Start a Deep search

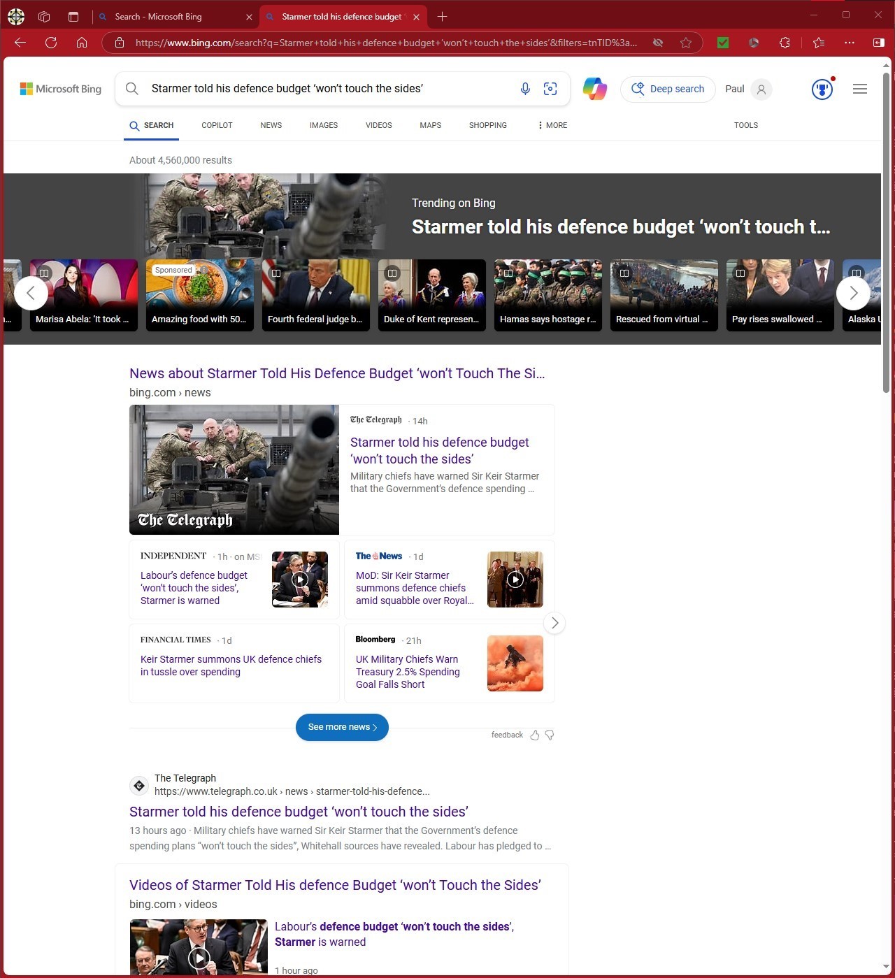coord(668,89)
